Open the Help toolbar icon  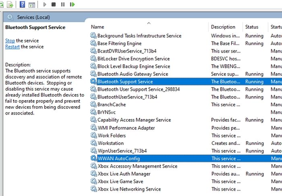pyautogui.click(x=23, y=4)
